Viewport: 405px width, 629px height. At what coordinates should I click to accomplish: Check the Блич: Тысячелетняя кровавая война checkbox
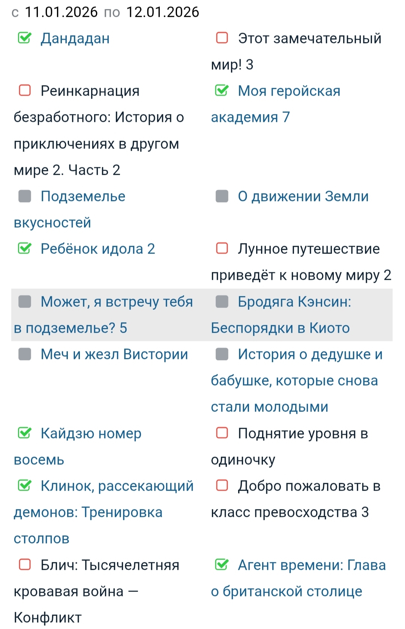pyautogui.click(x=24, y=565)
